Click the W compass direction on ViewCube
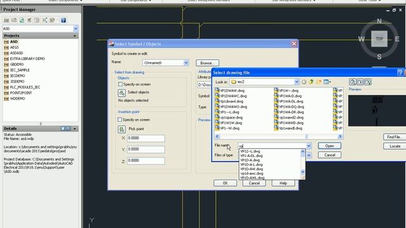Image resolution: width=406 pixels, height=228 pixels. click(361, 39)
